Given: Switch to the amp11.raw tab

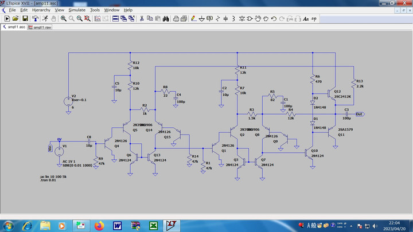Looking at the screenshot, I should pyautogui.click(x=41, y=27).
